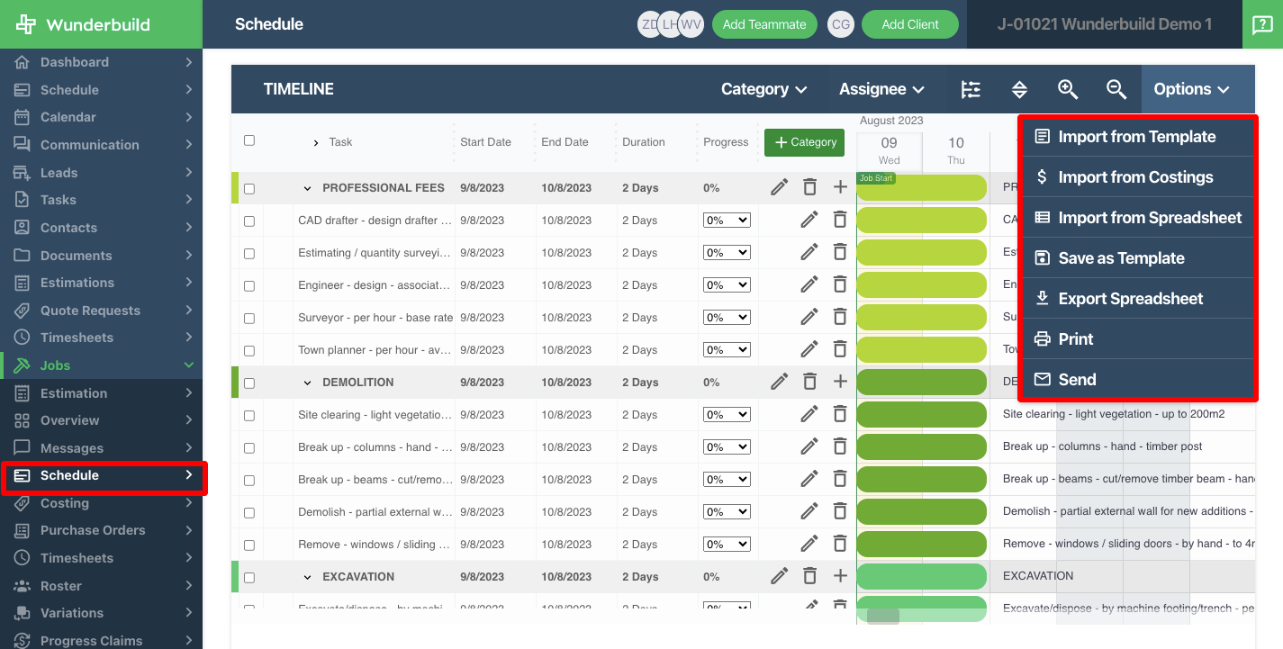This screenshot has width=1283, height=649.
Task: Check the CAD drafter row checkbox
Action: point(249,221)
